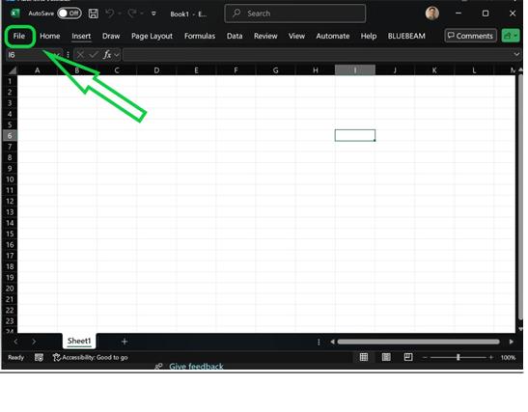The height and width of the screenshot is (412, 528).
Task: Select the Sheet1 tab
Action: (79, 341)
